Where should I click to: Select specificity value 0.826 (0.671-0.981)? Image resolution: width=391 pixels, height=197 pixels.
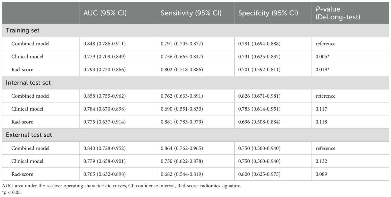259,96
